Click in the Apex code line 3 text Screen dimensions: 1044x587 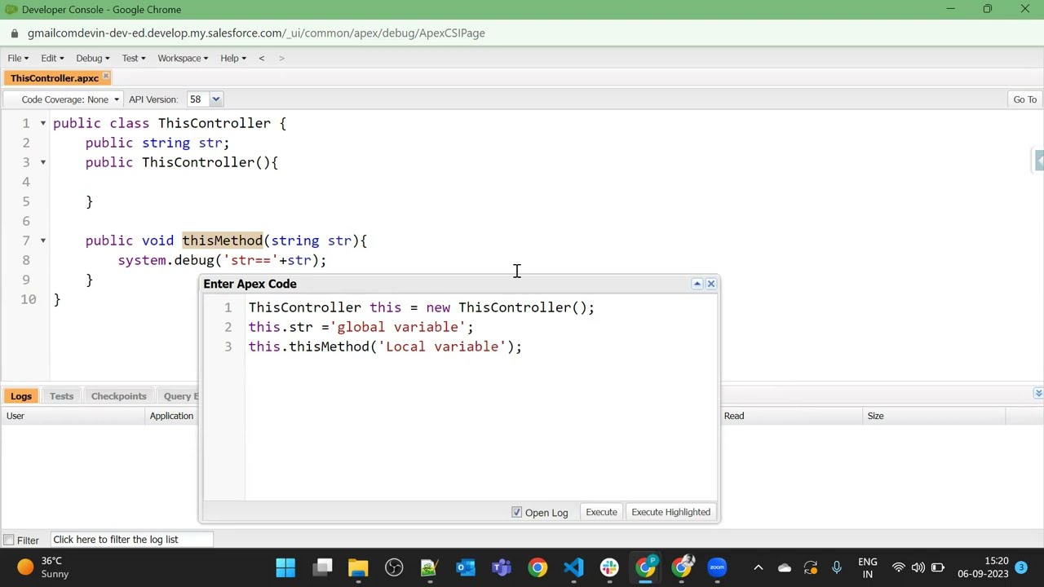click(385, 346)
